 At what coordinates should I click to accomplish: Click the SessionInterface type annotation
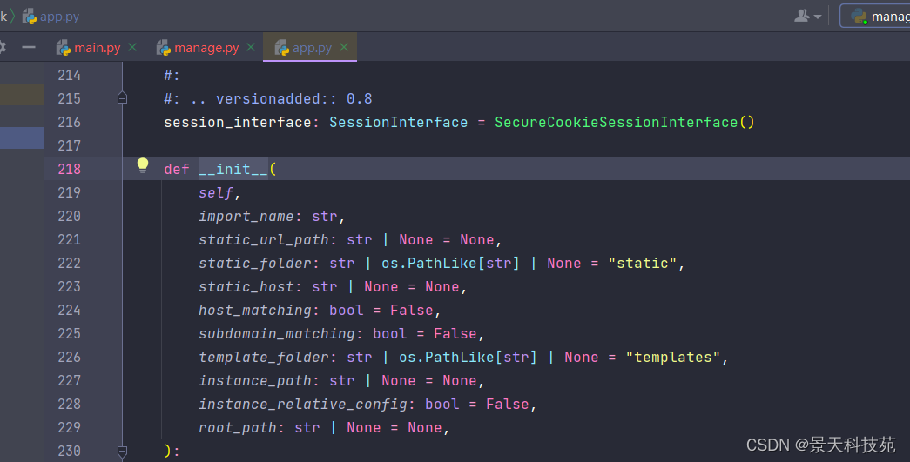398,123
